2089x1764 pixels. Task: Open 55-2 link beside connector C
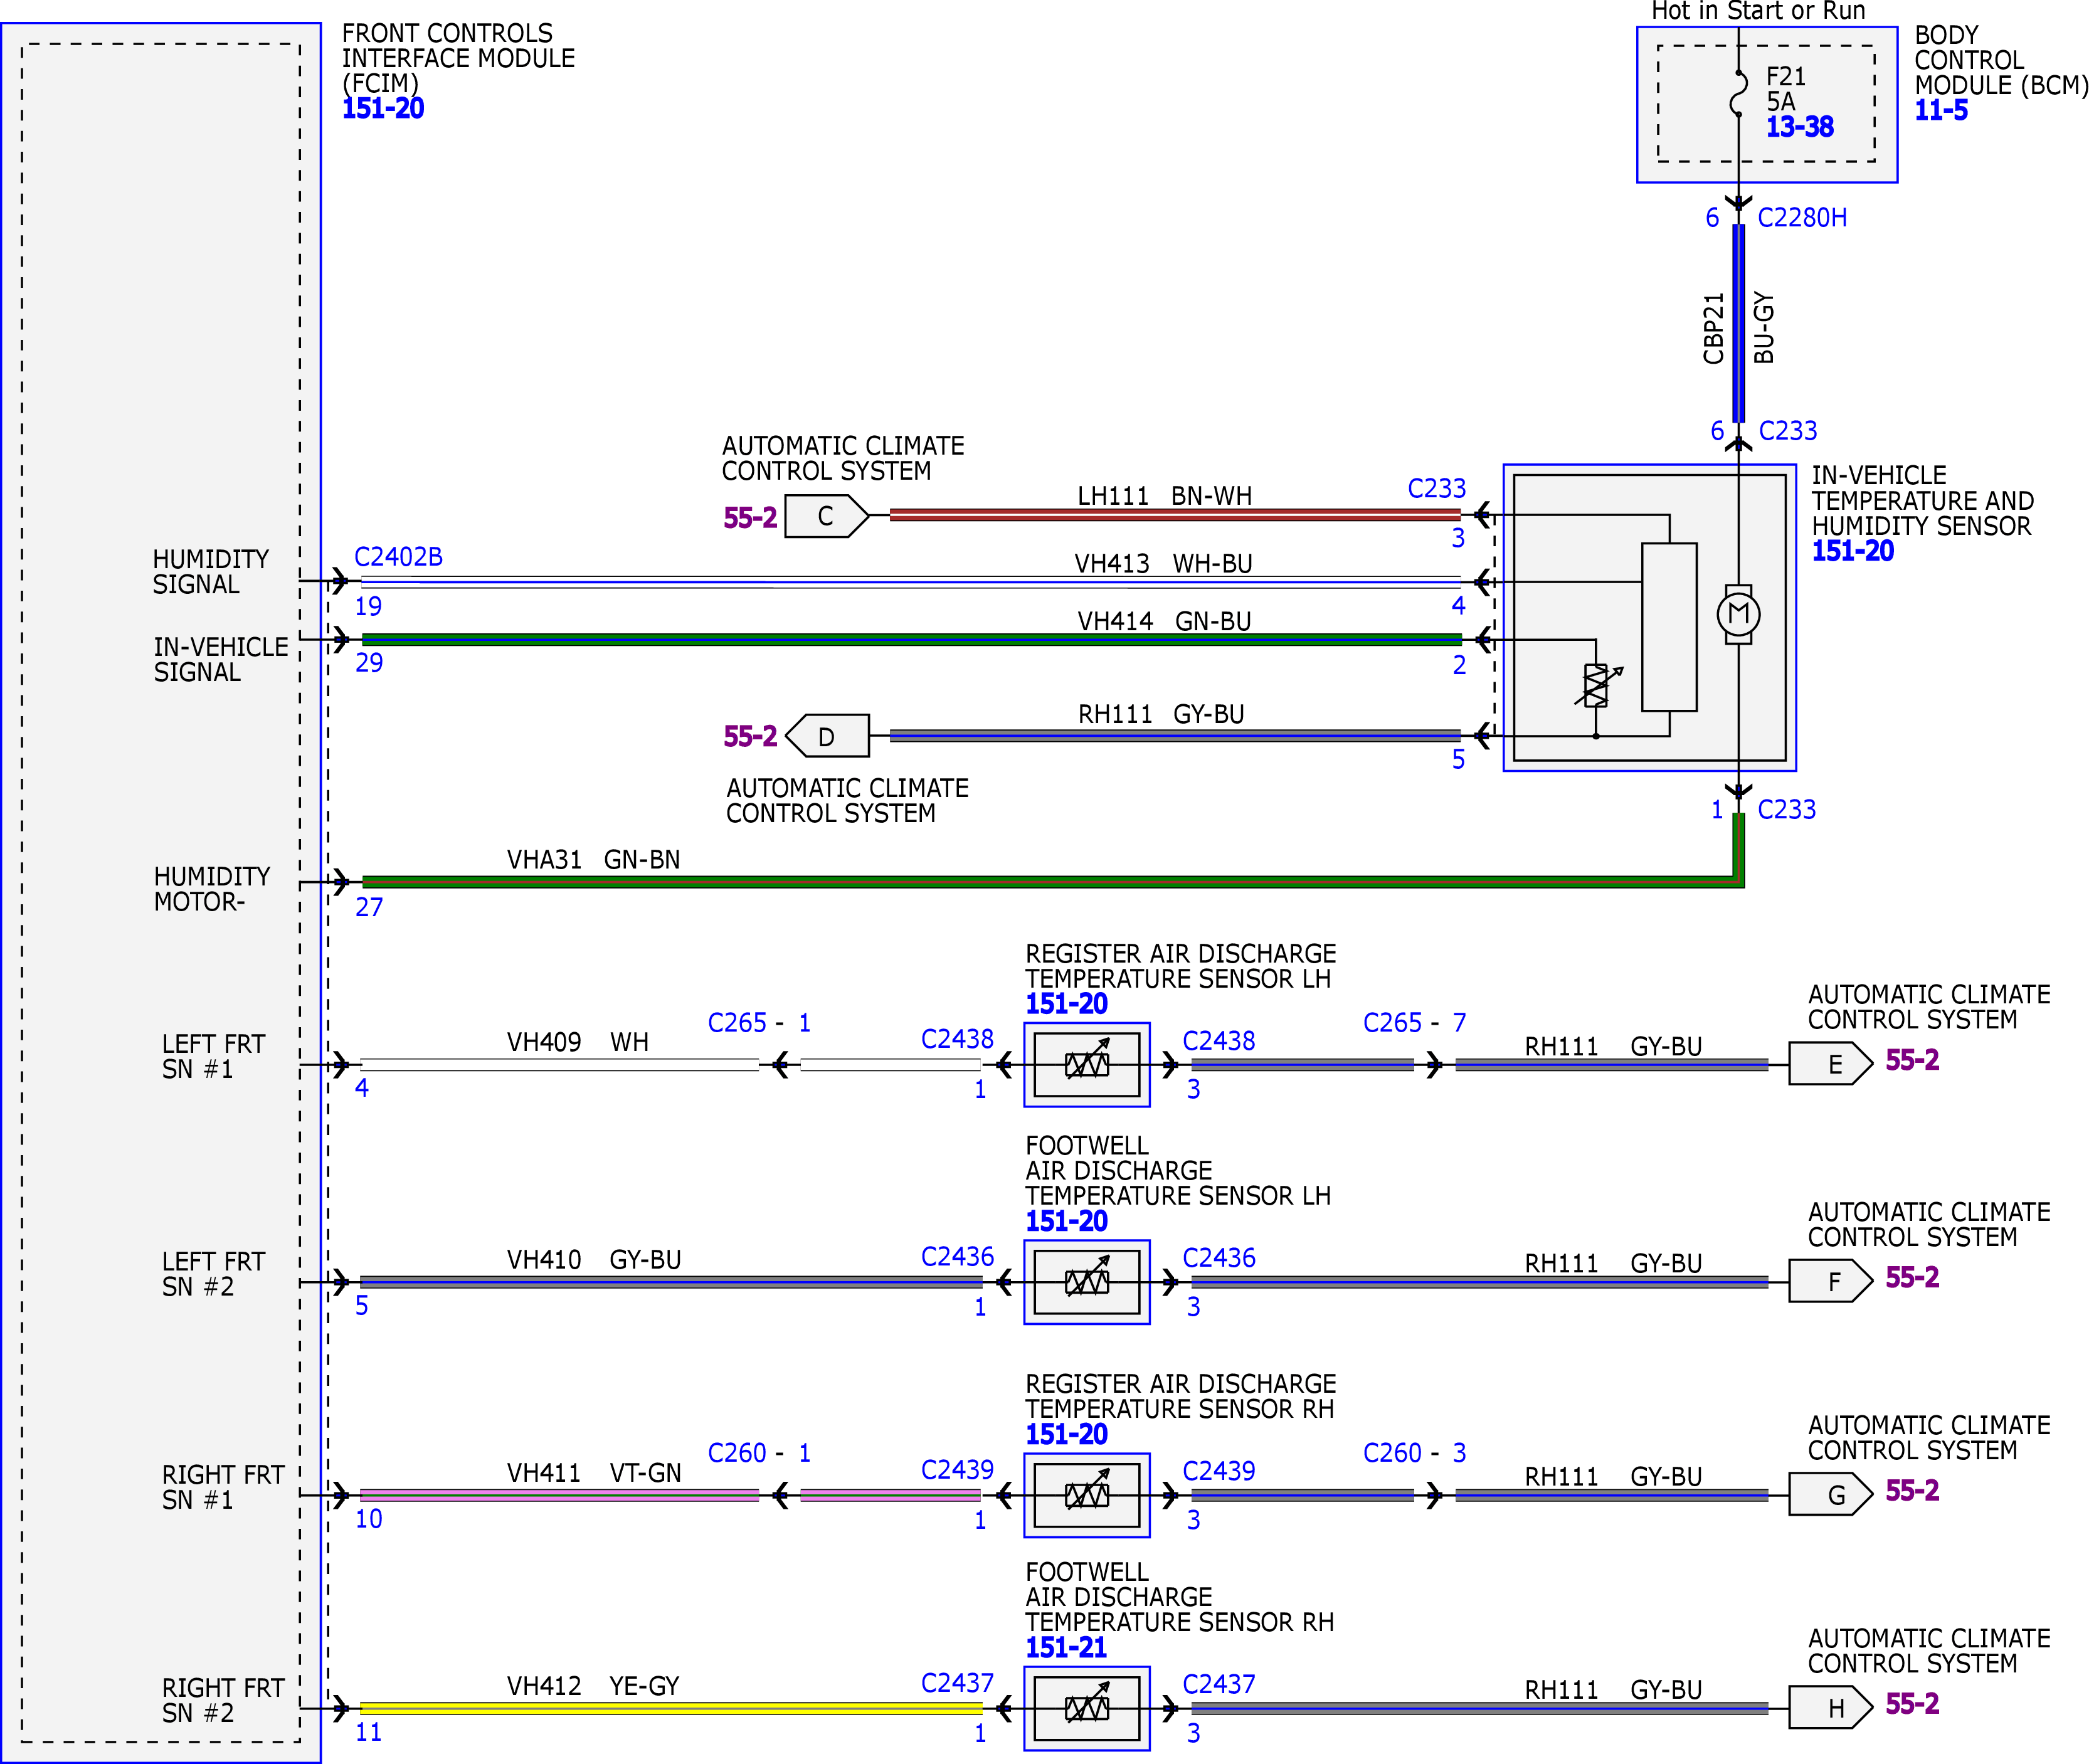coord(750,517)
